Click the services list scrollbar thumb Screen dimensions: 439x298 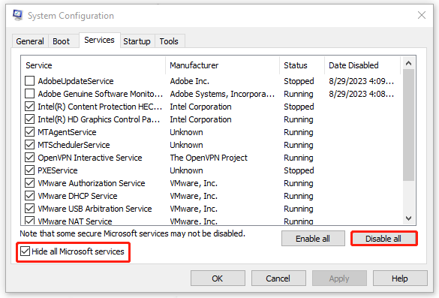coord(408,125)
